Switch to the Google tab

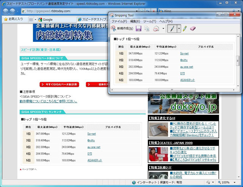[x=57, y=19]
